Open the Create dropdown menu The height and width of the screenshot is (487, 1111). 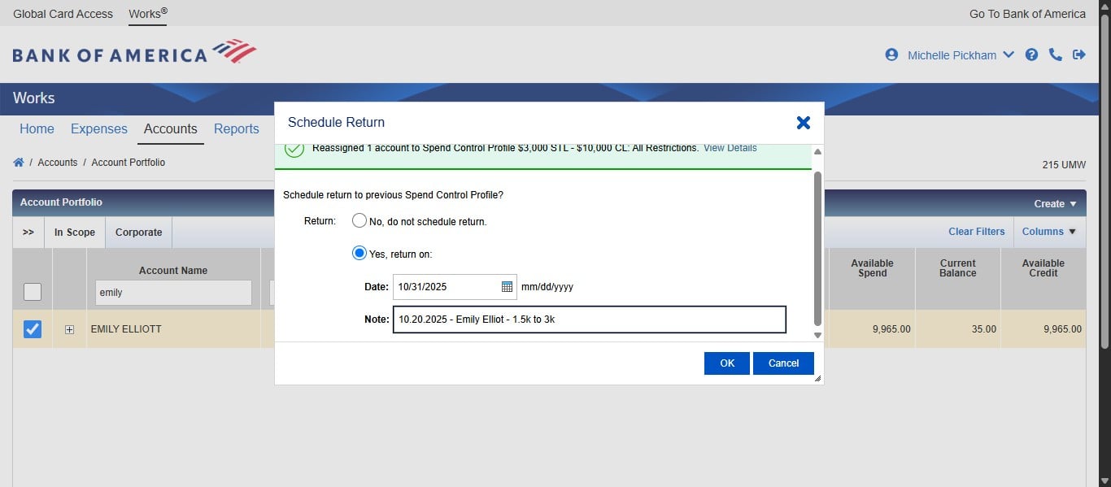tap(1055, 203)
